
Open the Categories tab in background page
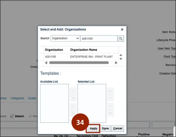click(17, 98)
